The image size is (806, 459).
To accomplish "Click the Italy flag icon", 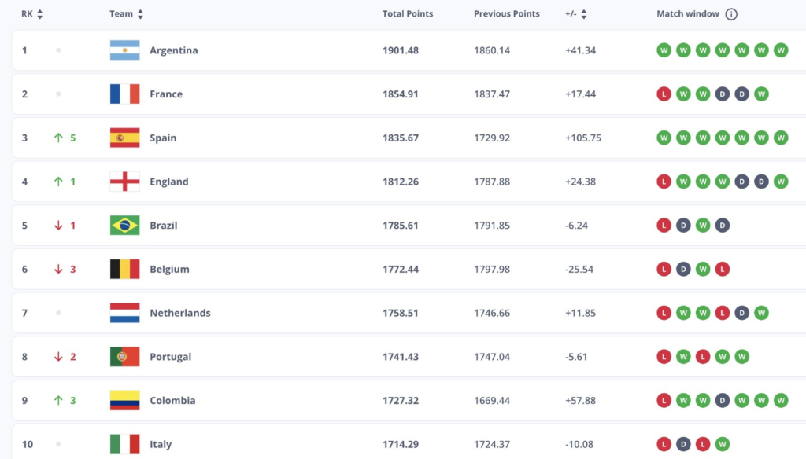I will tap(125, 444).
